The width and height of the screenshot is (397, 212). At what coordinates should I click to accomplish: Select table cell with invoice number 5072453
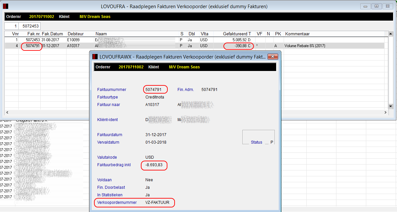[x=32, y=40]
